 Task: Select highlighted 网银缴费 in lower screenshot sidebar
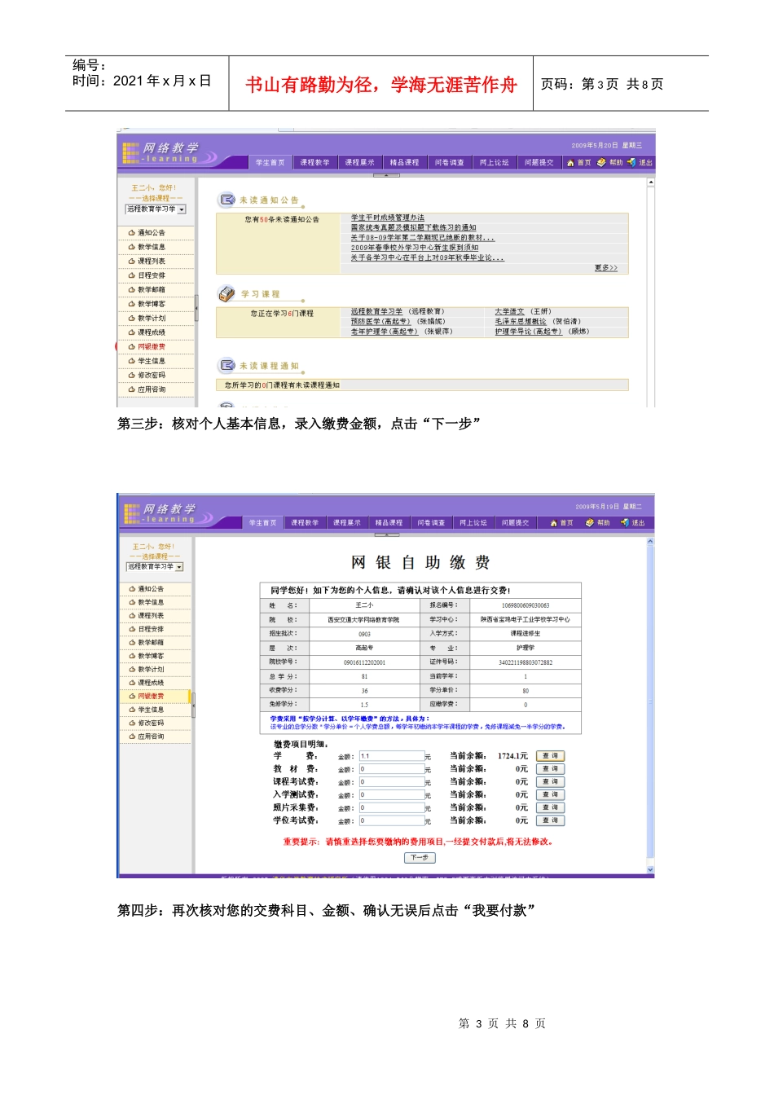151,697
